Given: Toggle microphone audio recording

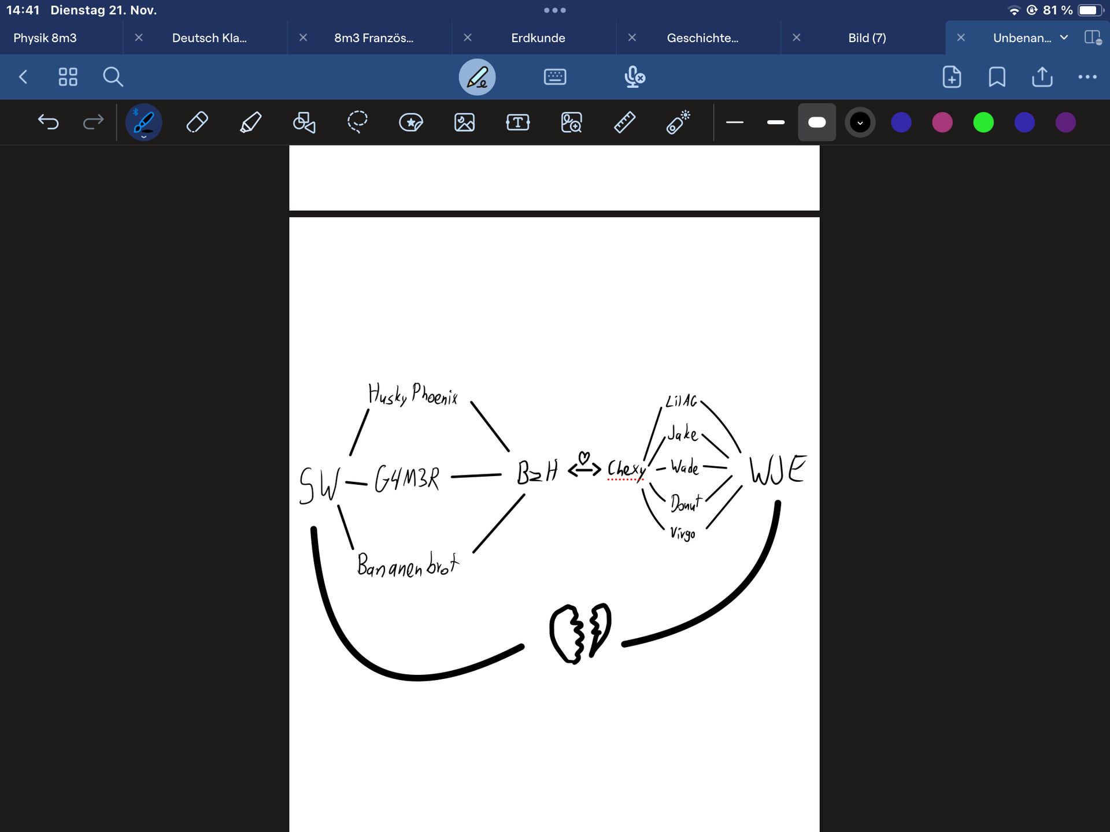Looking at the screenshot, I should (x=634, y=77).
